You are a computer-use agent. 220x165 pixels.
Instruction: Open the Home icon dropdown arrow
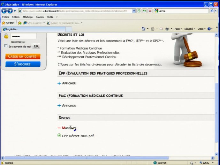point(148,29)
